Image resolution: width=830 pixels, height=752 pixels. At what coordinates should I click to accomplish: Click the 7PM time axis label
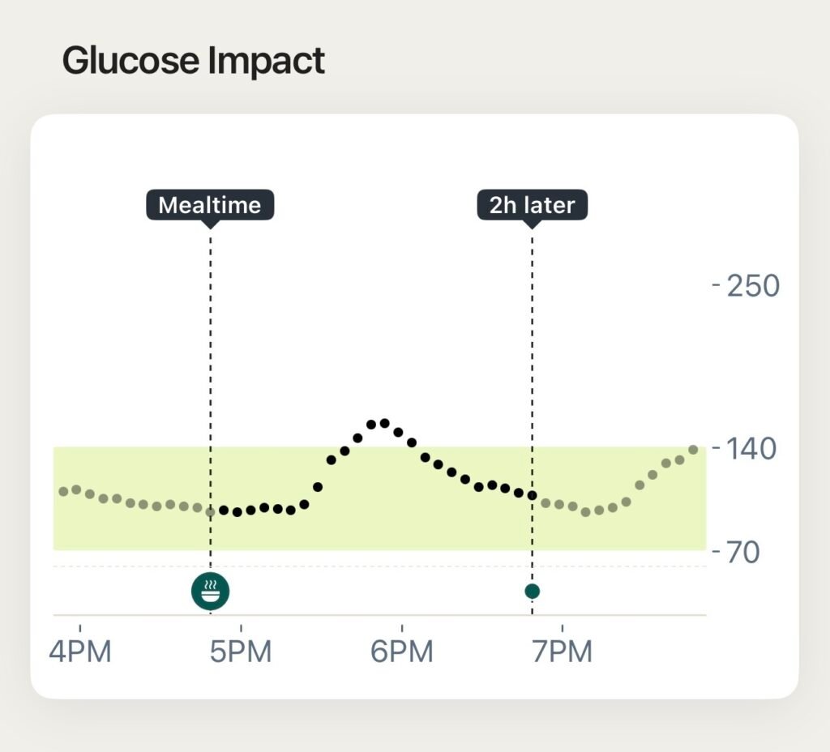(563, 651)
